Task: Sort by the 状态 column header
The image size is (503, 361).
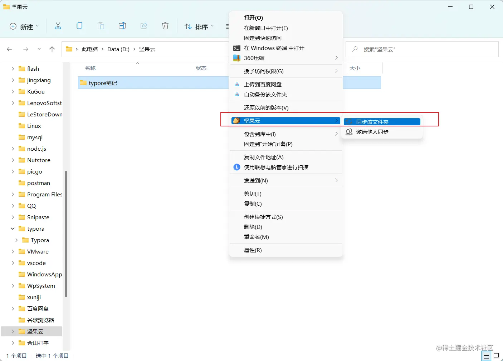Action: click(x=201, y=68)
